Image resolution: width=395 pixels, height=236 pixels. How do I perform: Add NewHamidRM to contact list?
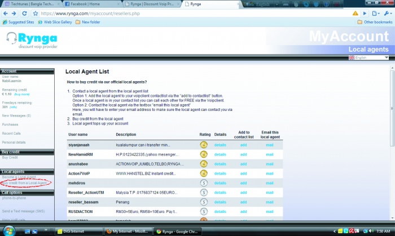tap(243, 154)
